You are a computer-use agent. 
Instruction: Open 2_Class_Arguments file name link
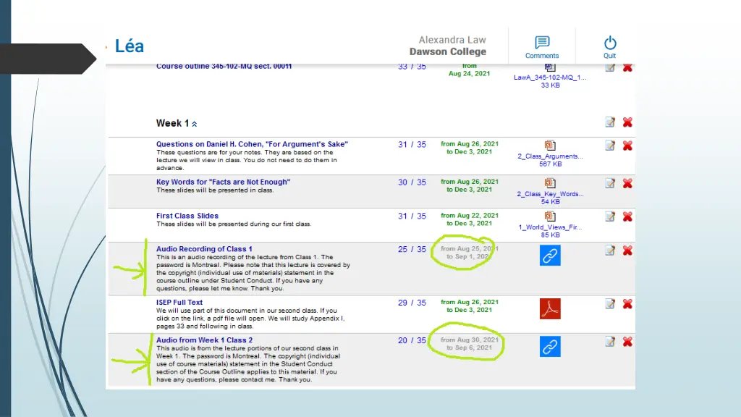pos(550,156)
